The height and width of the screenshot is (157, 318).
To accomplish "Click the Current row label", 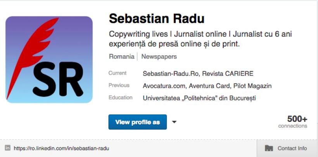I will click(x=118, y=73).
